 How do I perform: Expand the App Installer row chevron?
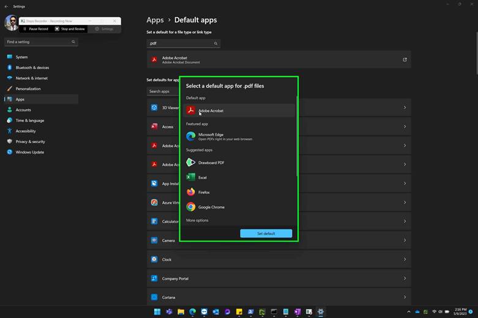coord(405,183)
